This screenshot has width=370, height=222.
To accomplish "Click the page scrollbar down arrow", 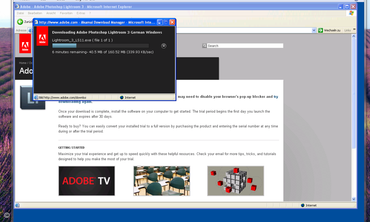I will coord(354,199).
